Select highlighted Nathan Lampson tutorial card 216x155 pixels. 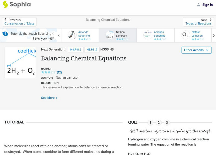(x=117, y=35)
